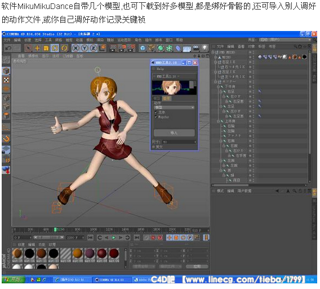This screenshot has width=320, height=289.
Task: Activate the Move tool cross icon
Action: 37,48
